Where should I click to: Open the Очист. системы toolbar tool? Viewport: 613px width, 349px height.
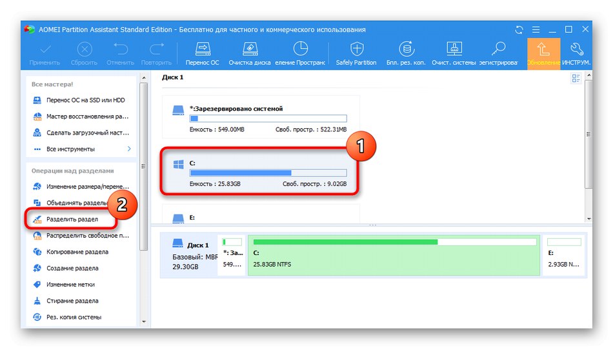[x=454, y=53]
